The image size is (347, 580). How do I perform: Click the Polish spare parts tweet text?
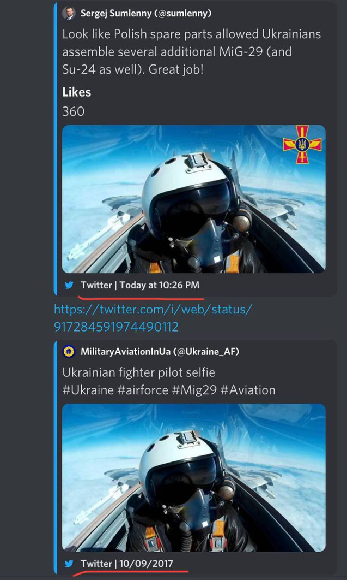coord(191,52)
